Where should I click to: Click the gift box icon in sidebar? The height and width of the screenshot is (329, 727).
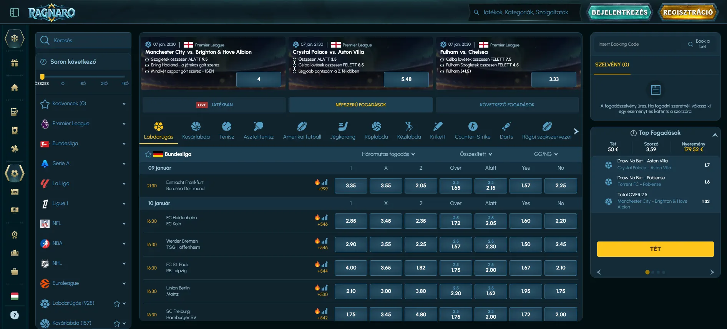[x=15, y=63]
